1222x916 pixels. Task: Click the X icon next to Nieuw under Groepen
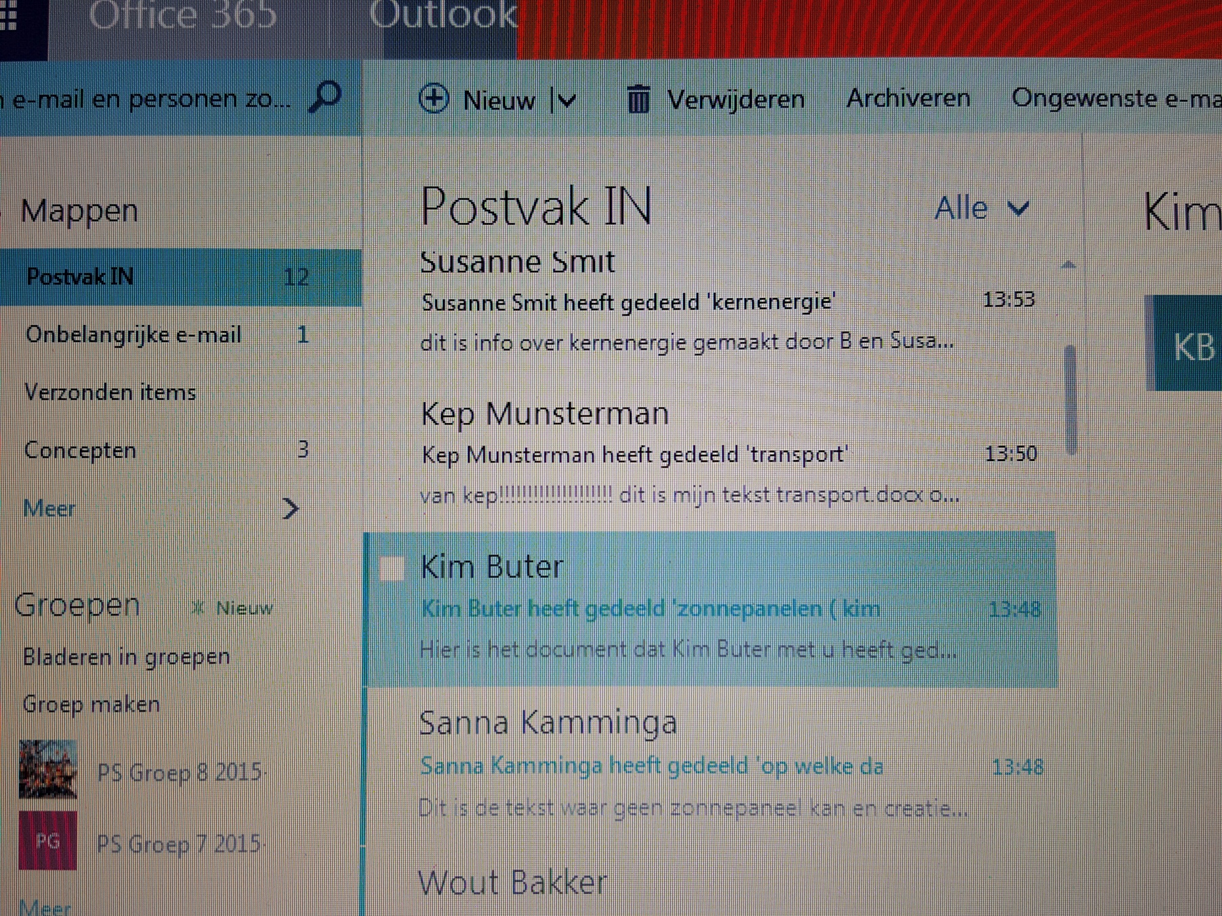[196, 608]
